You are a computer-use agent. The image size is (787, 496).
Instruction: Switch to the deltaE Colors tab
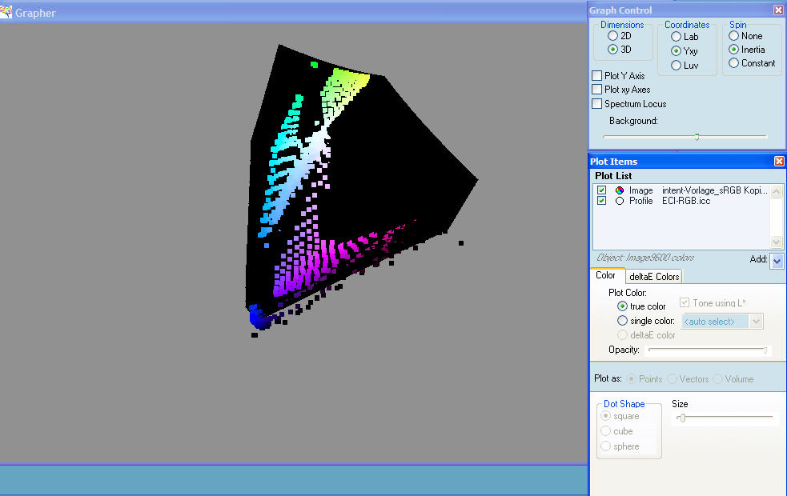coord(653,277)
